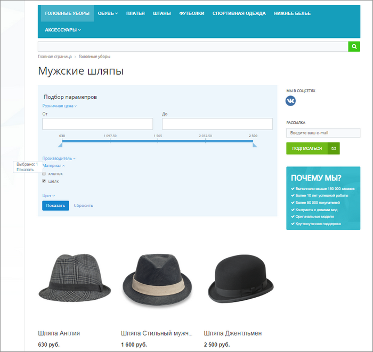Open the Штаны category
This screenshot has width=373, height=352.
162,13
